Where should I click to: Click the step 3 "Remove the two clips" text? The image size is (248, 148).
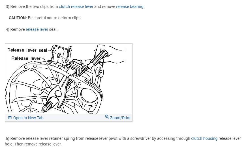click(34, 6)
